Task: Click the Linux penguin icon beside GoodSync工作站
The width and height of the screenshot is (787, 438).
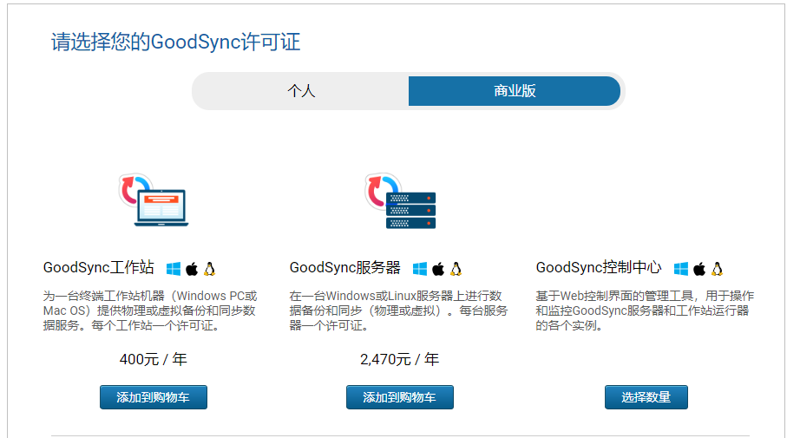Action: click(209, 269)
